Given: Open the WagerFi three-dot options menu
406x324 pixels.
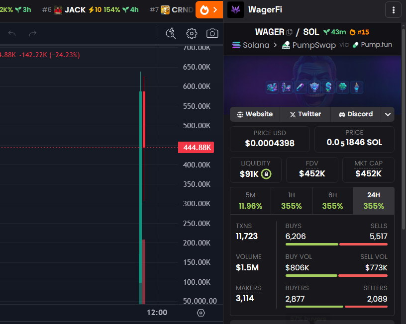Looking at the screenshot, I should (393, 10).
